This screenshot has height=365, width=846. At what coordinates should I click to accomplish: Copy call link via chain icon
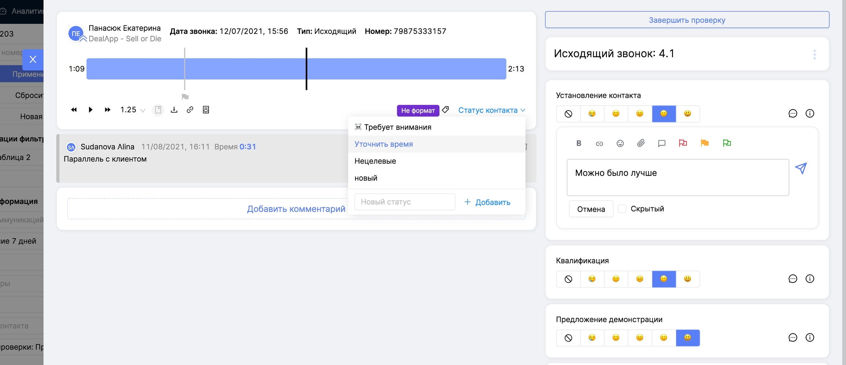pyautogui.click(x=190, y=110)
